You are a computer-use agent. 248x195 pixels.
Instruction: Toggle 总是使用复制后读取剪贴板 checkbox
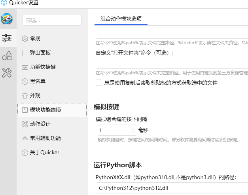99,83
